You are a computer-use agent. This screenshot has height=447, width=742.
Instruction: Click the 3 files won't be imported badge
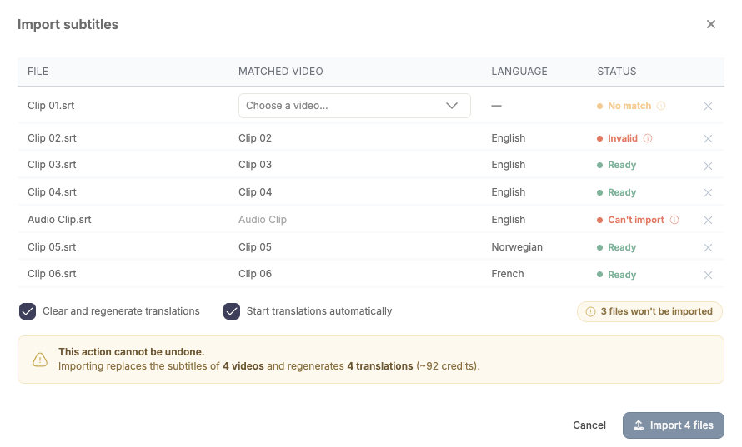(x=649, y=311)
